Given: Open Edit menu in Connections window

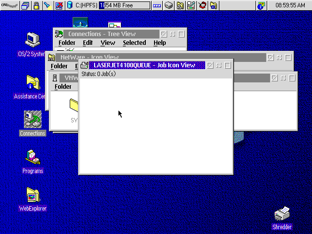Looking at the screenshot, I should tap(88, 43).
